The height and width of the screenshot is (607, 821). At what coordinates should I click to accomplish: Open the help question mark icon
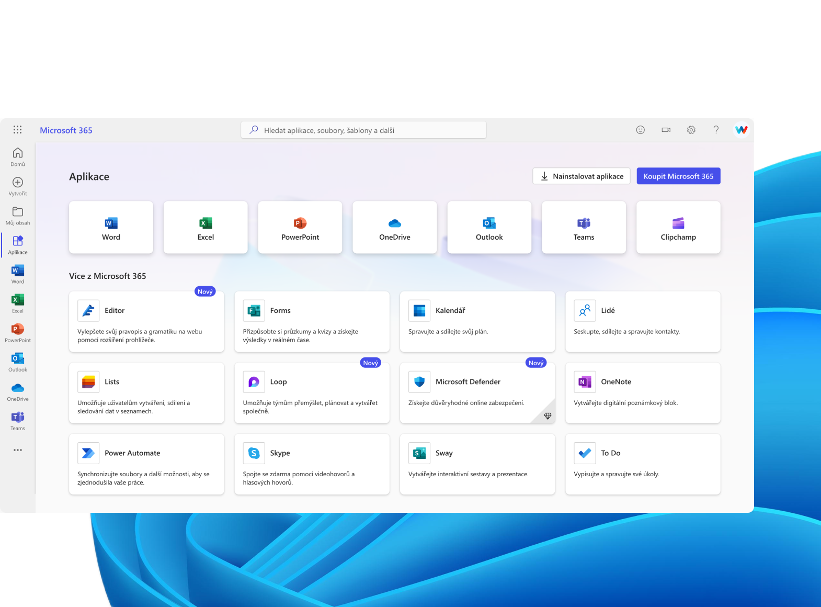point(716,130)
